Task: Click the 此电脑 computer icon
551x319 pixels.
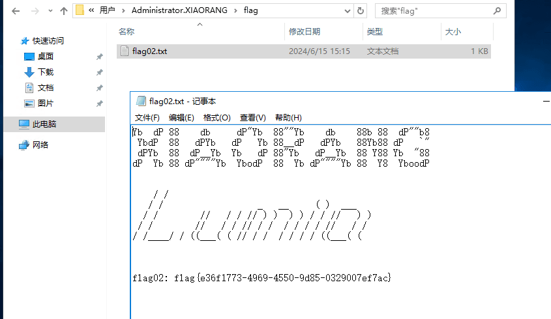Action: (24, 124)
